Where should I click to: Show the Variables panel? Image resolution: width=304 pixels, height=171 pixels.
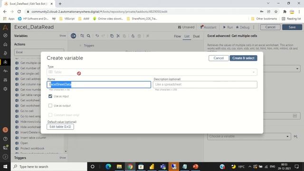tap(62, 36)
